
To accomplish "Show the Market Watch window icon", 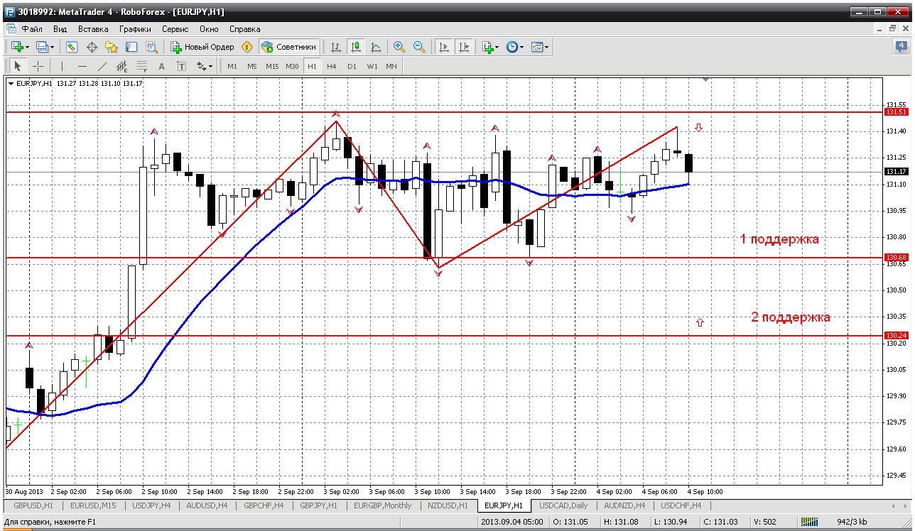I will pos(72,47).
